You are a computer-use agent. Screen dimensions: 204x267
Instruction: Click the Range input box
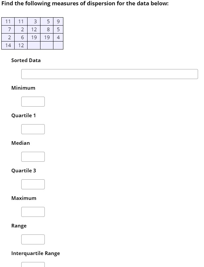click(33, 239)
